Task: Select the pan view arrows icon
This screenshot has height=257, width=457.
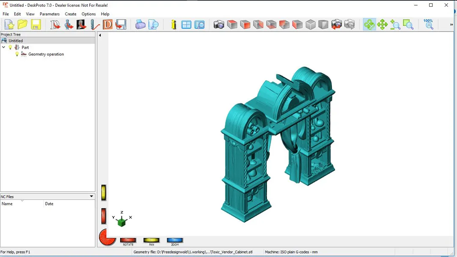Action: click(x=382, y=25)
